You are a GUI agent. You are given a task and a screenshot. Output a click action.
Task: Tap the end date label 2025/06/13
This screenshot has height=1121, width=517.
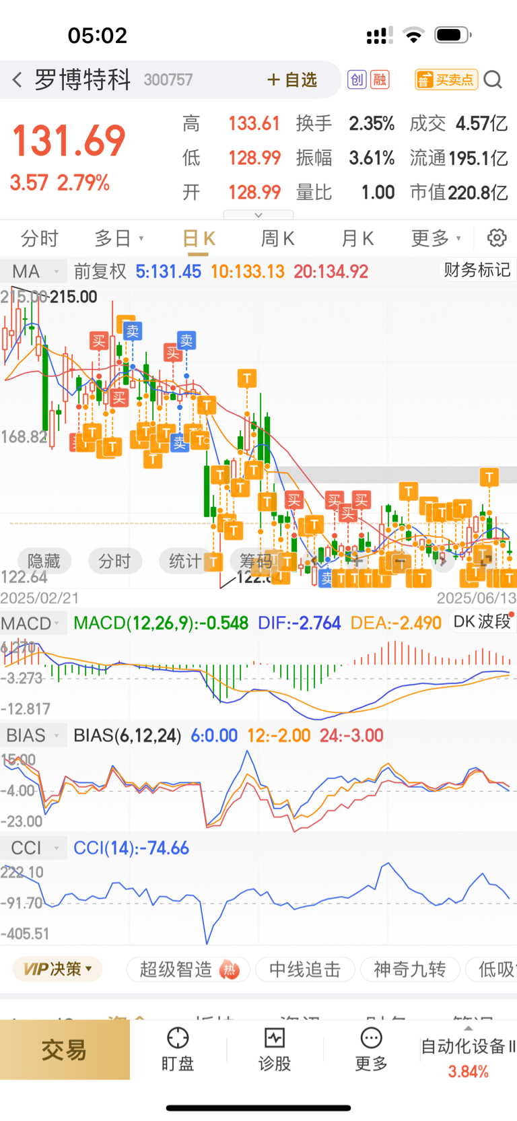477,598
